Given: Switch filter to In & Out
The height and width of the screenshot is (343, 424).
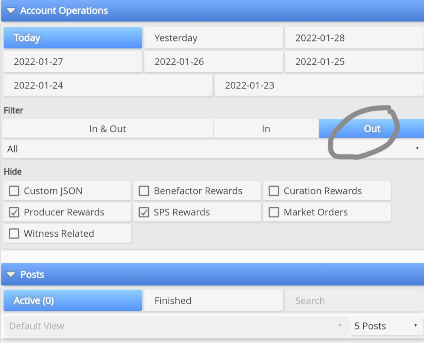Looking at the screenshot, I should coord(108,128).
